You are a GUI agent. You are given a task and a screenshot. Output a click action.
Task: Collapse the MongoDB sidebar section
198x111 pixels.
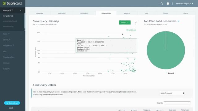13,10
